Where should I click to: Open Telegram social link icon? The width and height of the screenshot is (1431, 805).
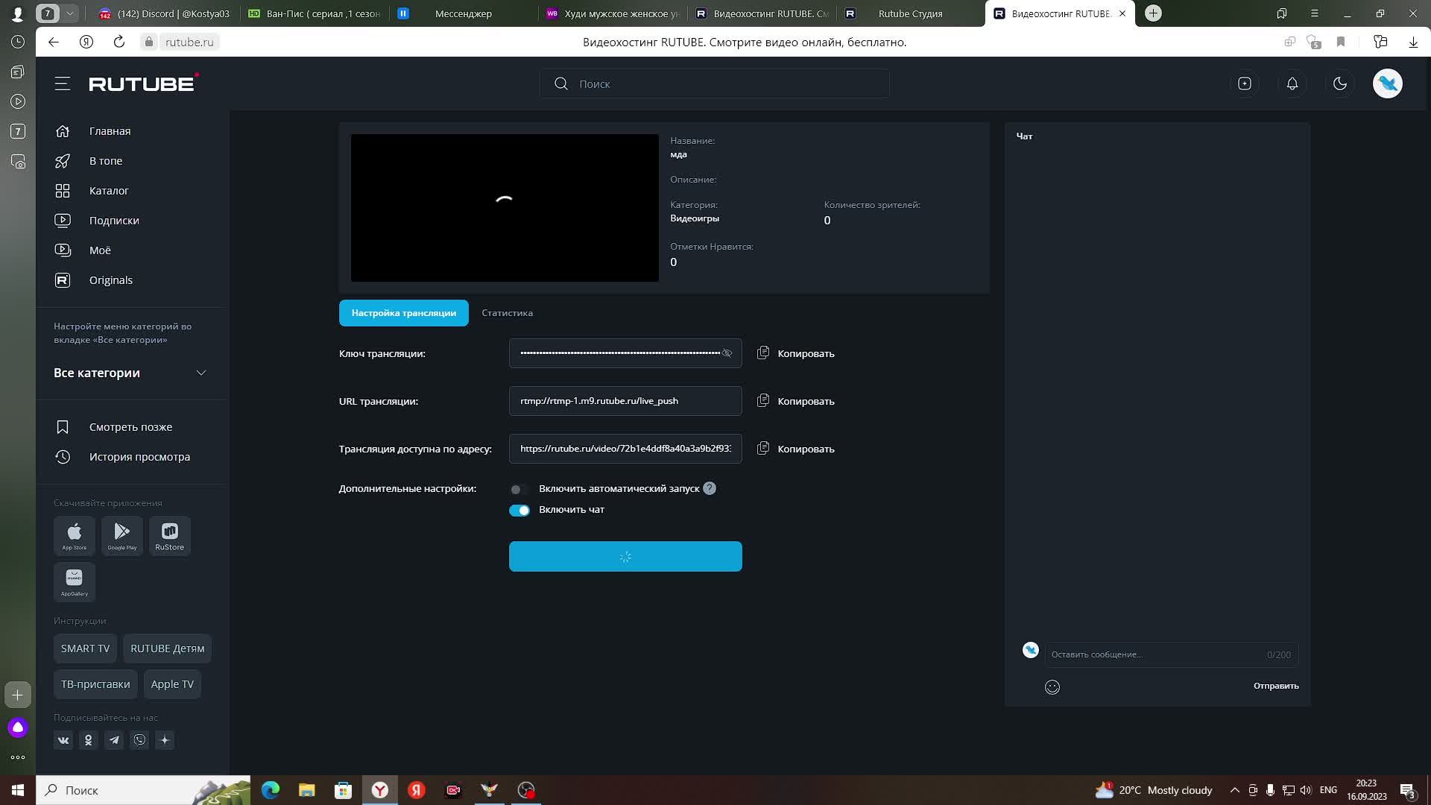(x=114, y=740)
